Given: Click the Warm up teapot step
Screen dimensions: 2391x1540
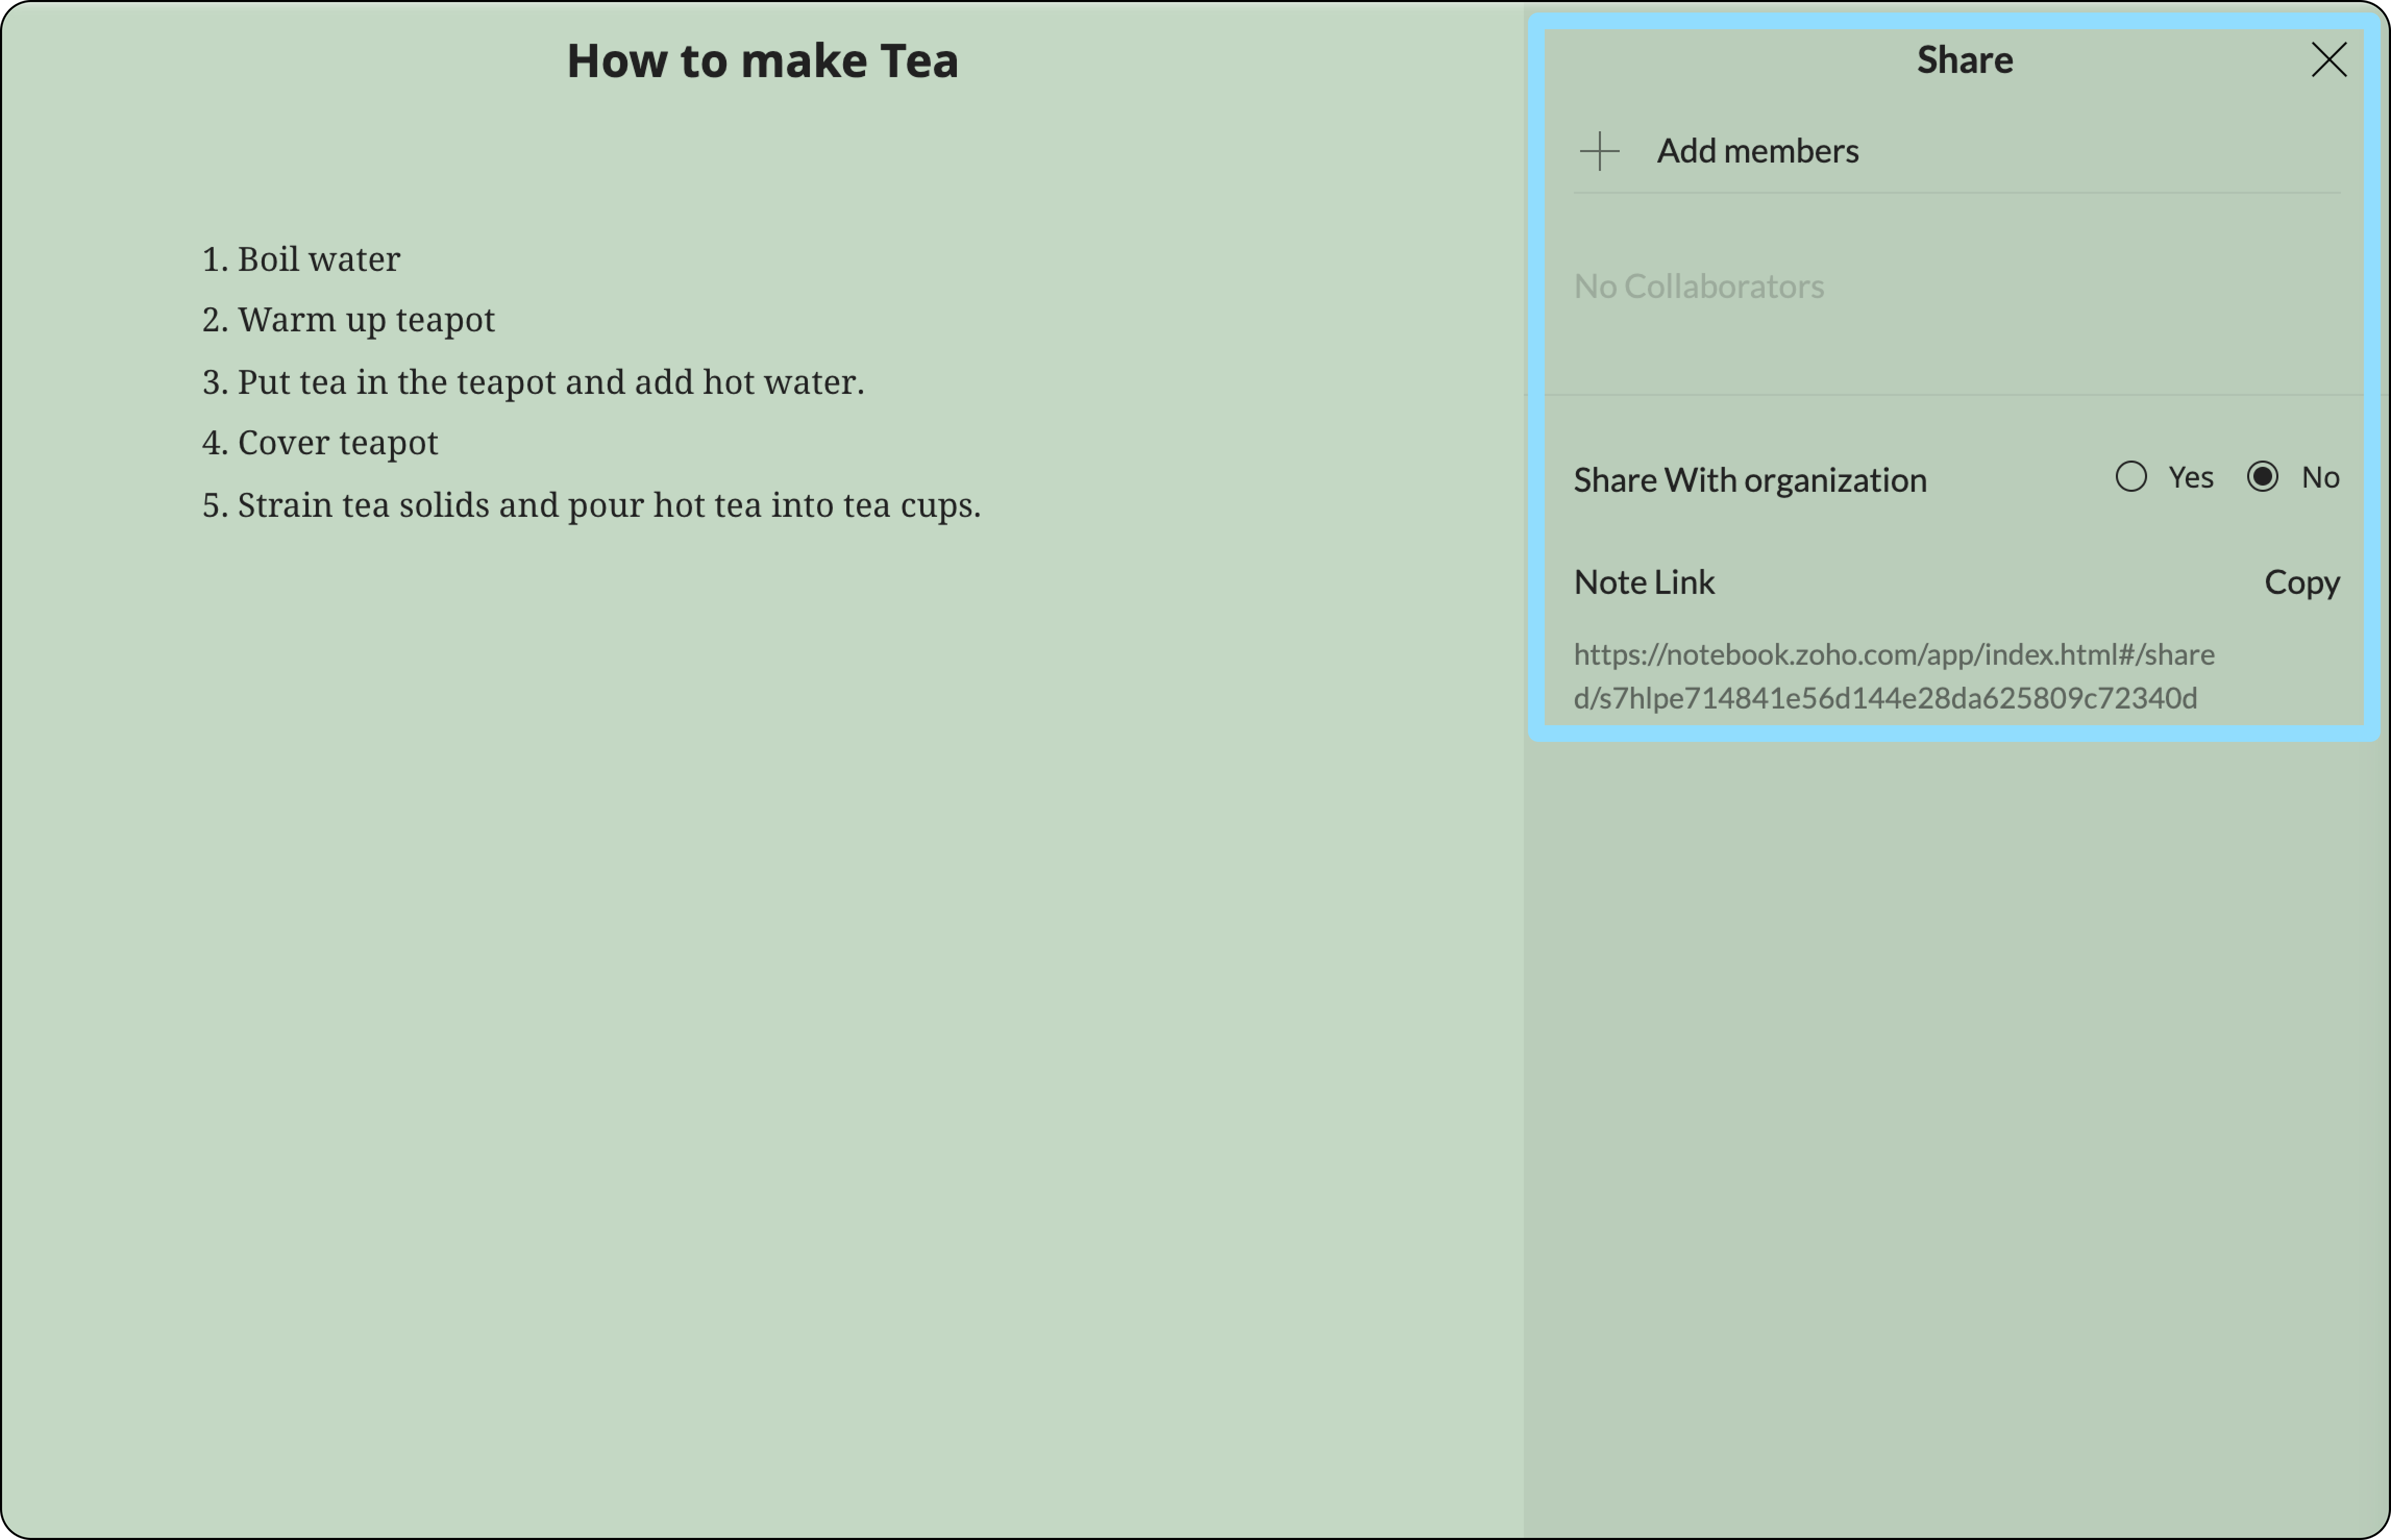Looking at the screenshot, I should click(366, 320).
